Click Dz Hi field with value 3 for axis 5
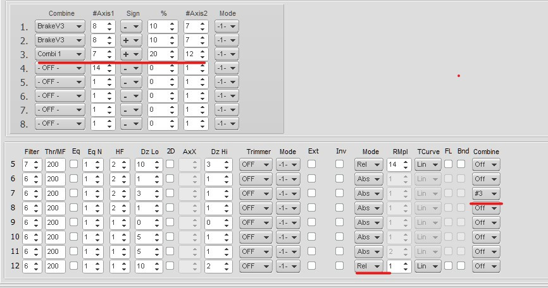The width and height of the screenshot is (548, 288). (218, 165)
